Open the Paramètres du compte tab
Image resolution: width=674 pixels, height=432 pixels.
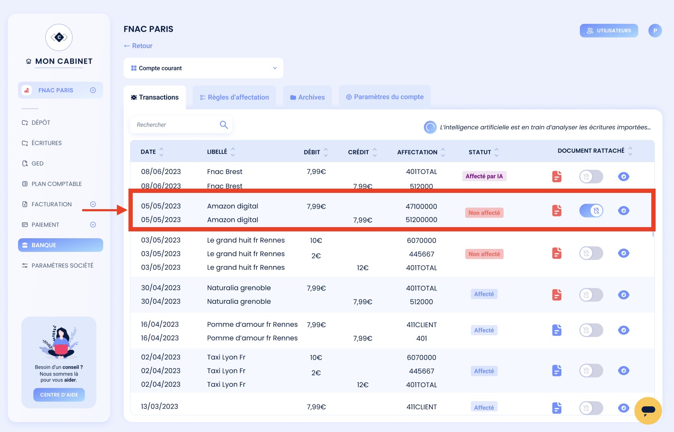tap(385, 97)
